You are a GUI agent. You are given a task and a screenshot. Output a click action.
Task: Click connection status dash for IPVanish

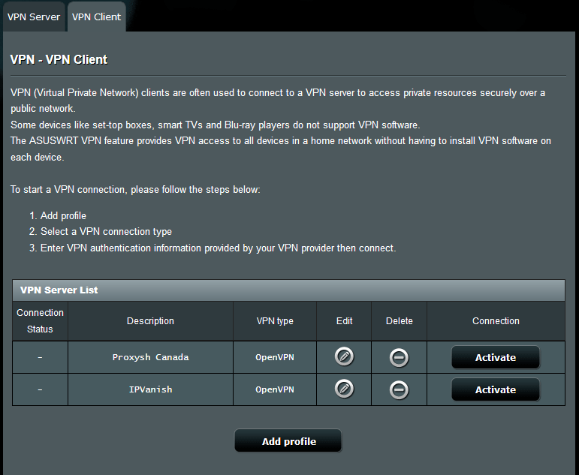click(40, 389)
